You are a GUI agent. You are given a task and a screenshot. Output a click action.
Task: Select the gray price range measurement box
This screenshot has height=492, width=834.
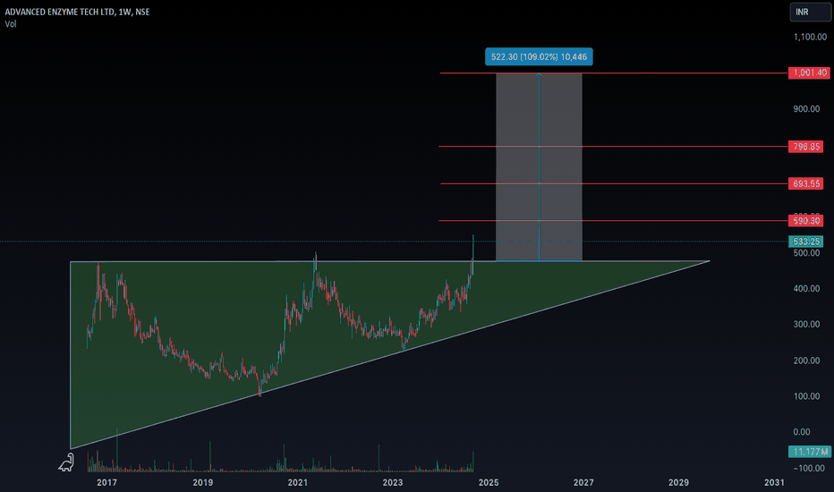point(539,166)
